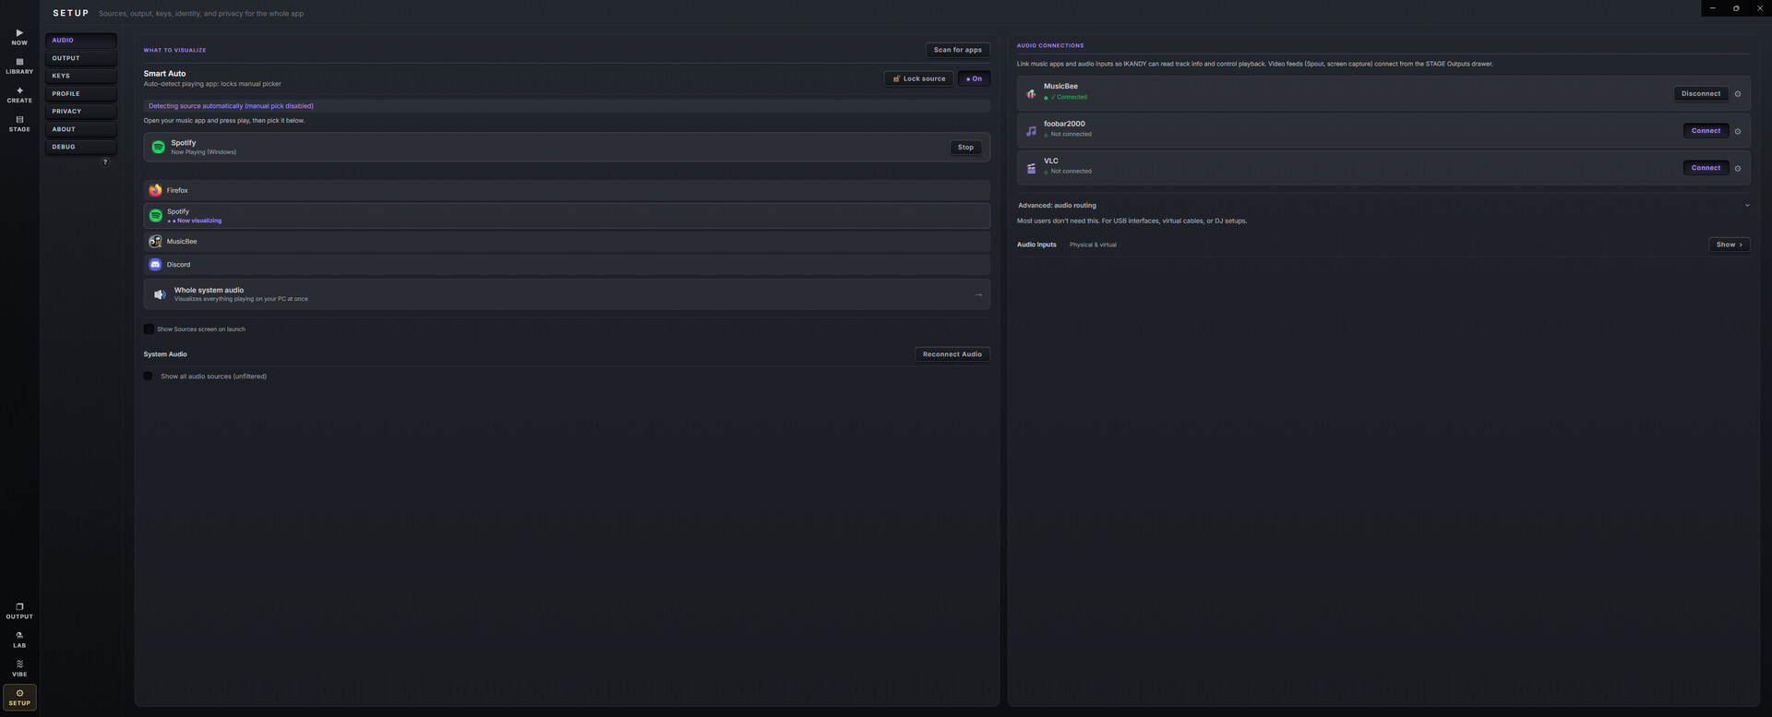Click the SETUP gear in the sidebar
Screen dimensions: 1772x717
(19, 697)
